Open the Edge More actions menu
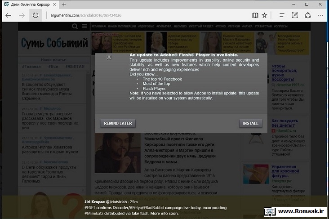The width and height of the screenshot is (329, 219). pyautogui.click(x=320, y=15)
